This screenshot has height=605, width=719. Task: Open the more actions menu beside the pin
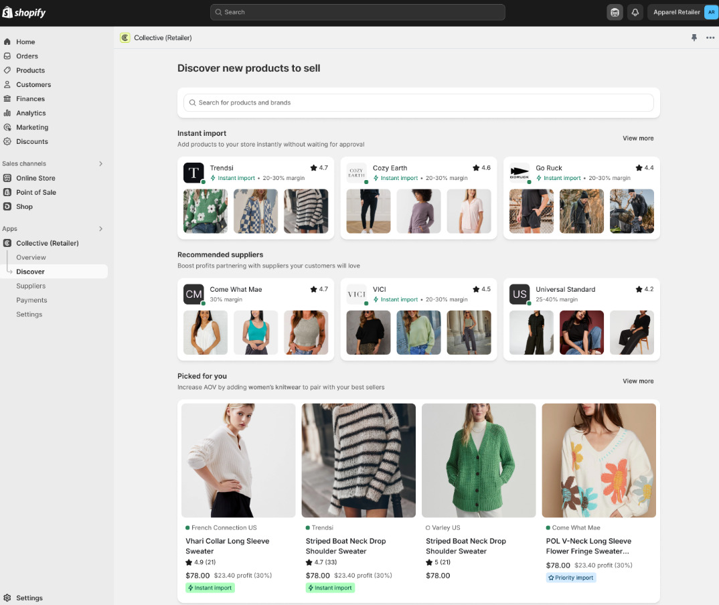point(710,38)
